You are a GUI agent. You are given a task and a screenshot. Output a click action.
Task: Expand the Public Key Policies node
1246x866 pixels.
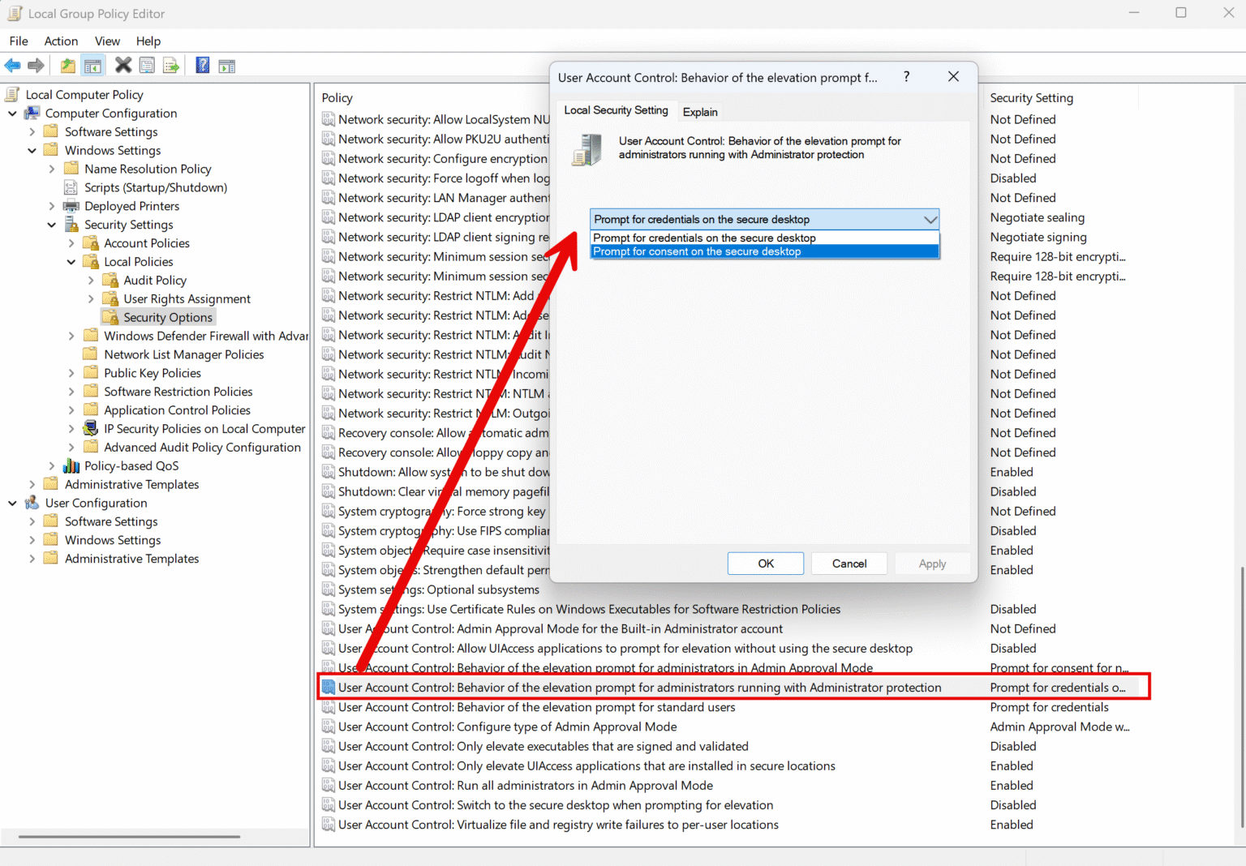71,372
